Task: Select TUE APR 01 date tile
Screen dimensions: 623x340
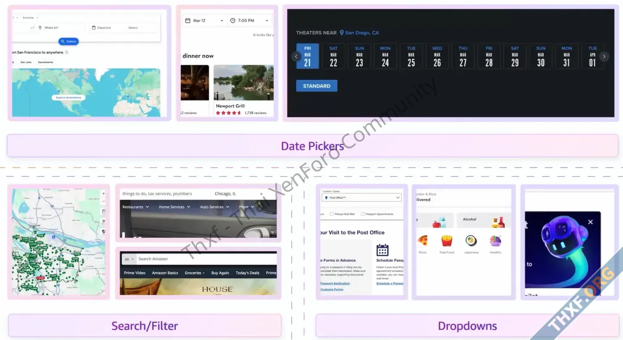Action: 592,56
